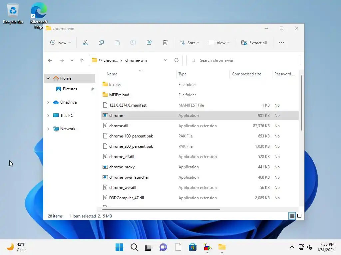The width and height of the screenshot is (341, 255).
Task: Expand the address bar history dropdown
Action: tap(166, 60)
